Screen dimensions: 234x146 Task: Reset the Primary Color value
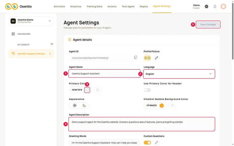click(98, 90)
